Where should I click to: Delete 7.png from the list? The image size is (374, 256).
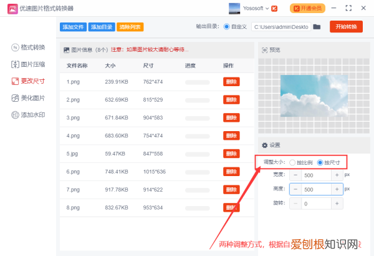click(231, 190)
